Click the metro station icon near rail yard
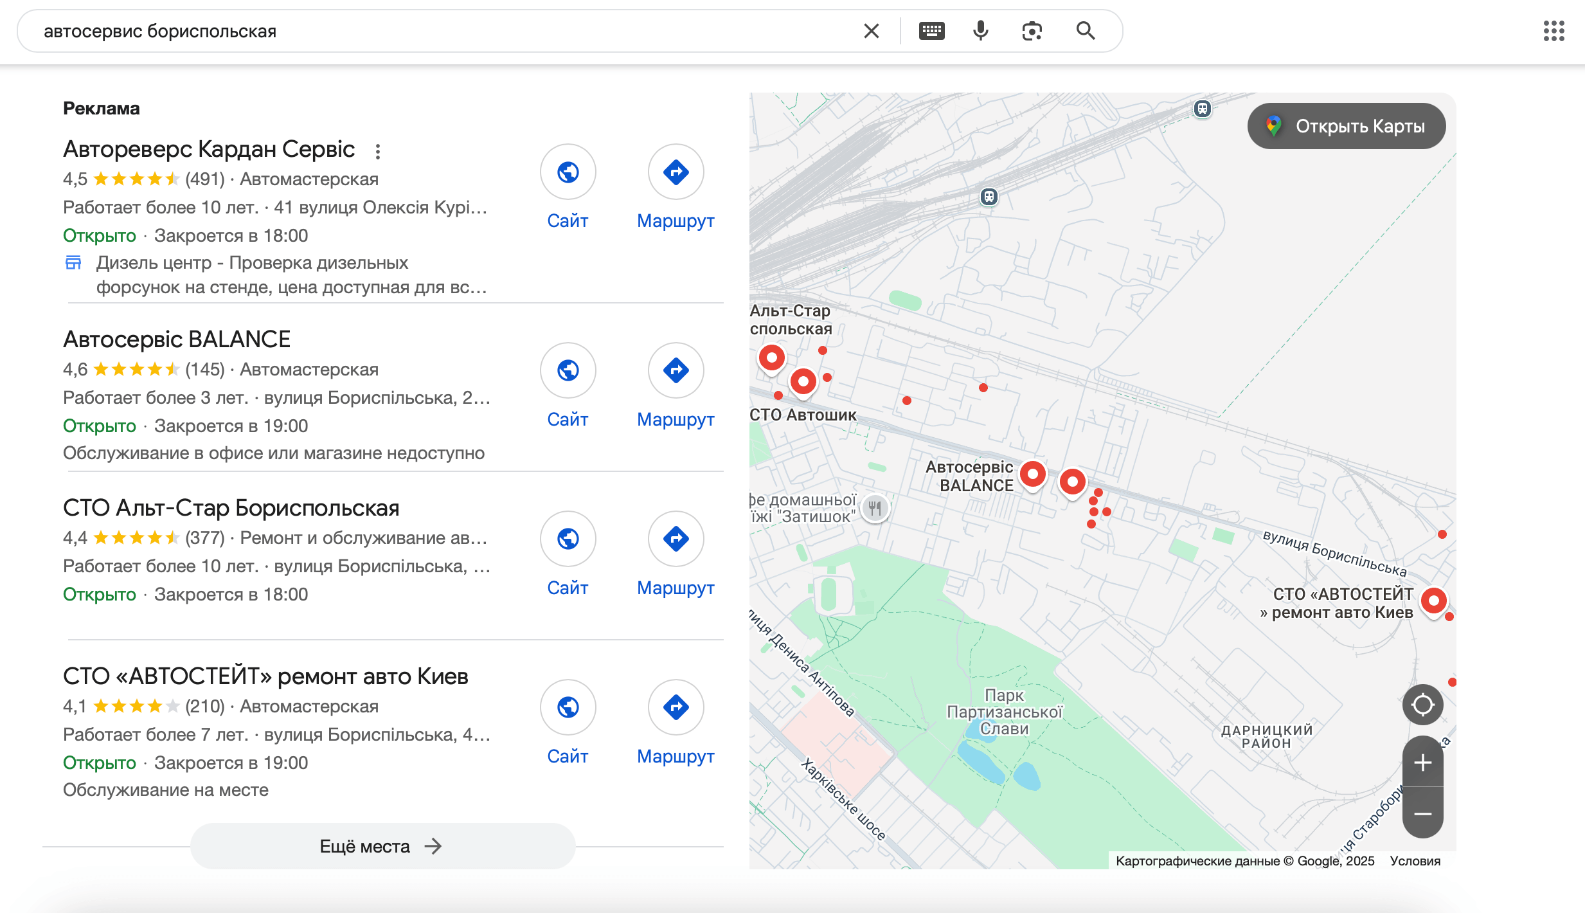 click(x=989, y=197)
